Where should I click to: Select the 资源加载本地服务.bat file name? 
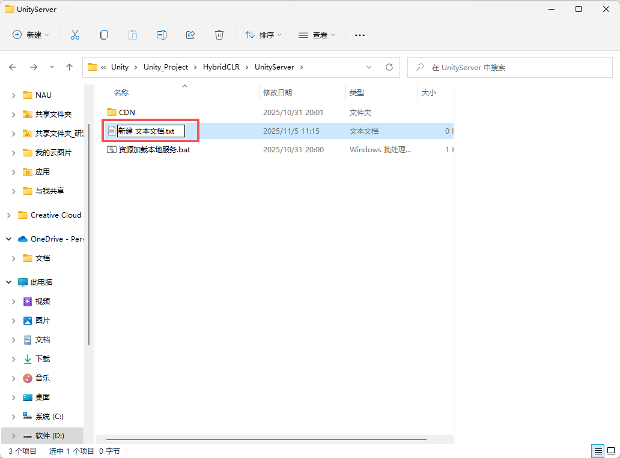tap(154, 150)
